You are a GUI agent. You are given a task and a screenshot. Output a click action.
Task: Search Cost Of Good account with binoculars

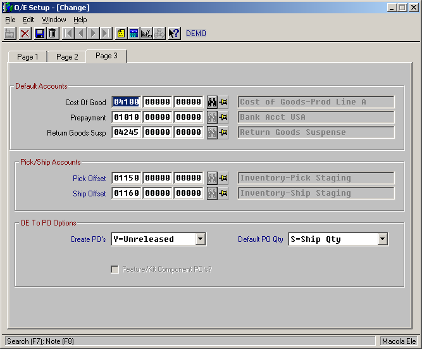(212, 102)
